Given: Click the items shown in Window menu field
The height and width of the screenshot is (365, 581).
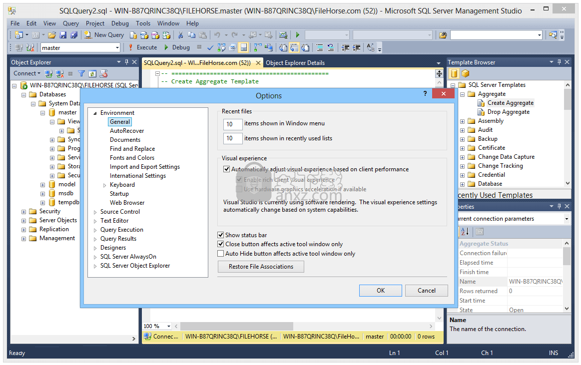Looking at the screenshot, I should [x=233, y=124].
